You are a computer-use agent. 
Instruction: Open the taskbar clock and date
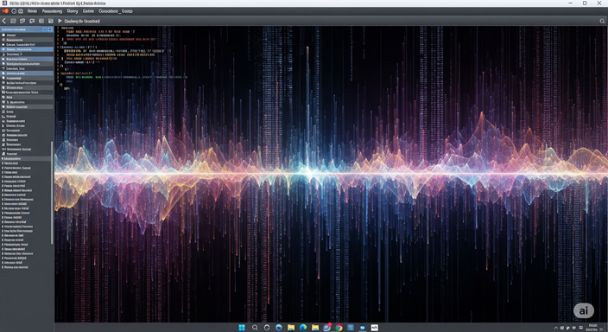[592, 328]
